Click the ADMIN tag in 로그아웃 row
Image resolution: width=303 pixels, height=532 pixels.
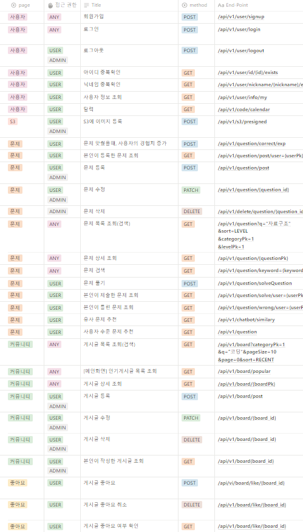58,60
